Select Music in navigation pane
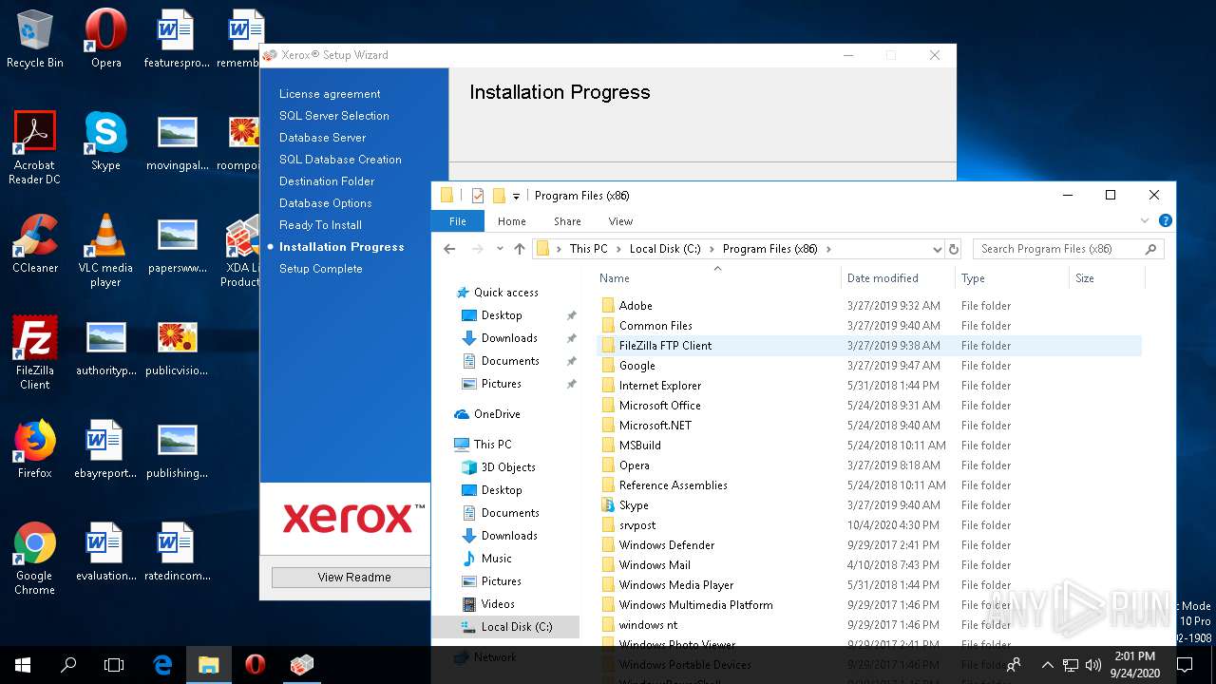 (x=496, y=559)
